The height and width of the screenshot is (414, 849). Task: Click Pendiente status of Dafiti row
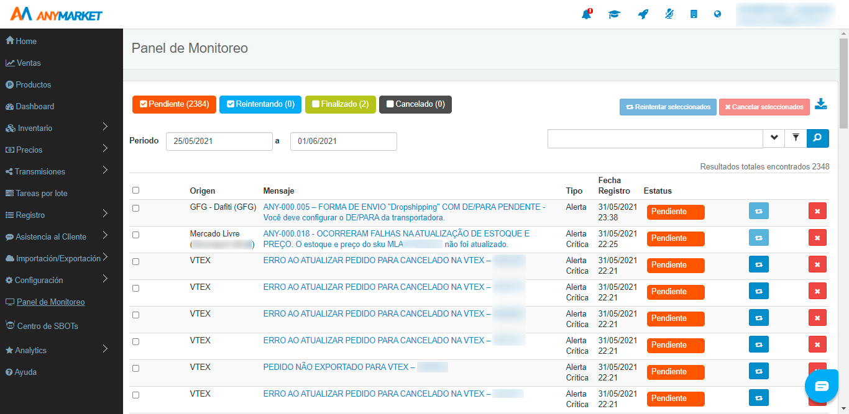tap(676, 212)
